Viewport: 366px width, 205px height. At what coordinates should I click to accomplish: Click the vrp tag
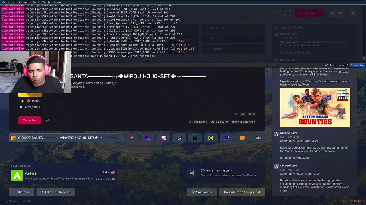coord(242,114)
